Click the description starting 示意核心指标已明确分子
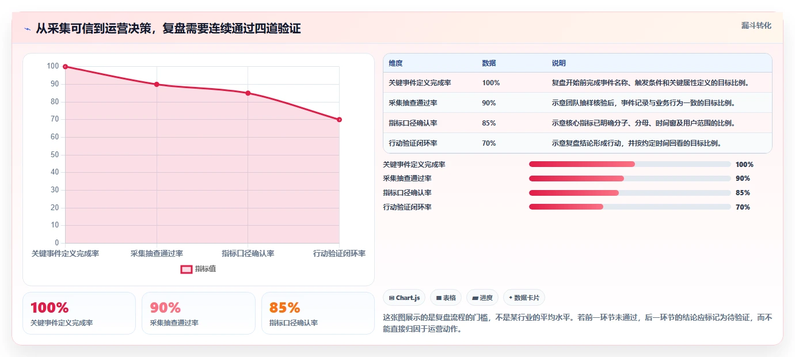This screenshot has height=357, width=795. 644,123
